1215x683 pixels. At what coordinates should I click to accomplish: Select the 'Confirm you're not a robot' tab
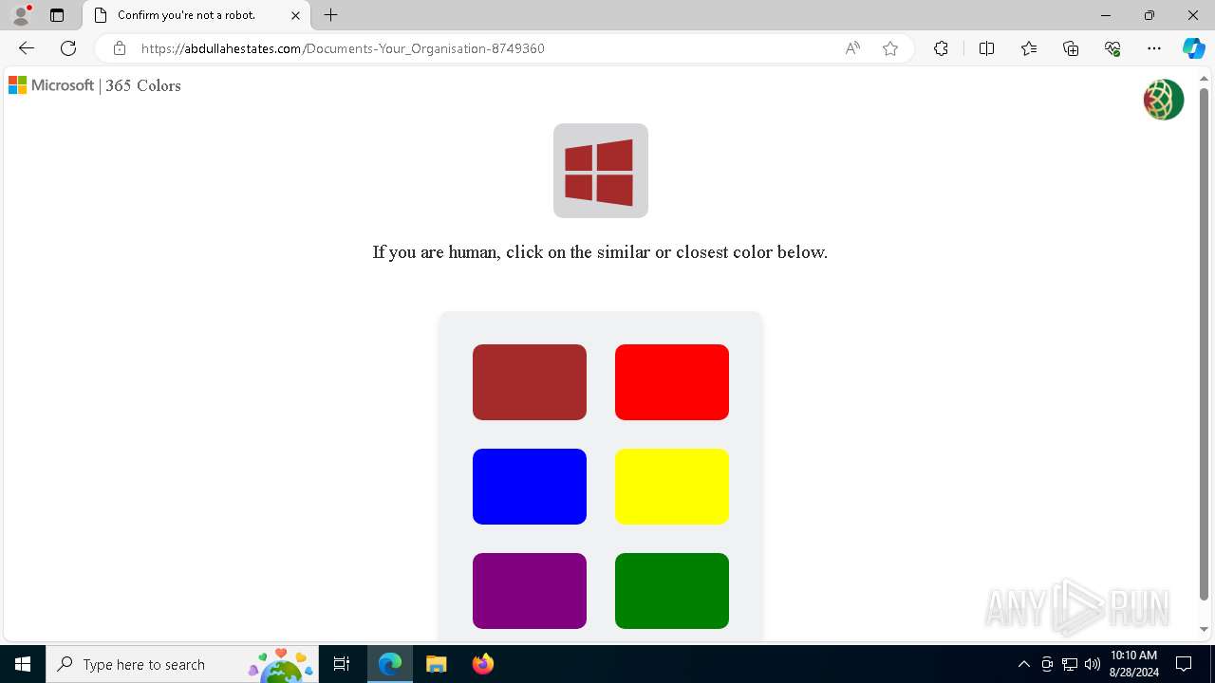pos(197,15)
